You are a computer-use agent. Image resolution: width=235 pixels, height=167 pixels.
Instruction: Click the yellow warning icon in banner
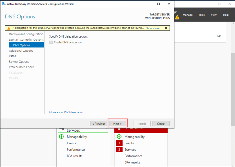[x=9, y=28]
